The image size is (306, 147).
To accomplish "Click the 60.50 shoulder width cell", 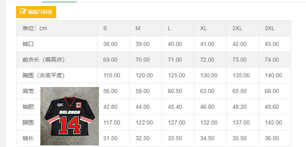I will click(x=175, y=91).
